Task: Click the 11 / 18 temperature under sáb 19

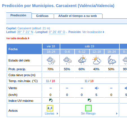Action: [89, 81]
